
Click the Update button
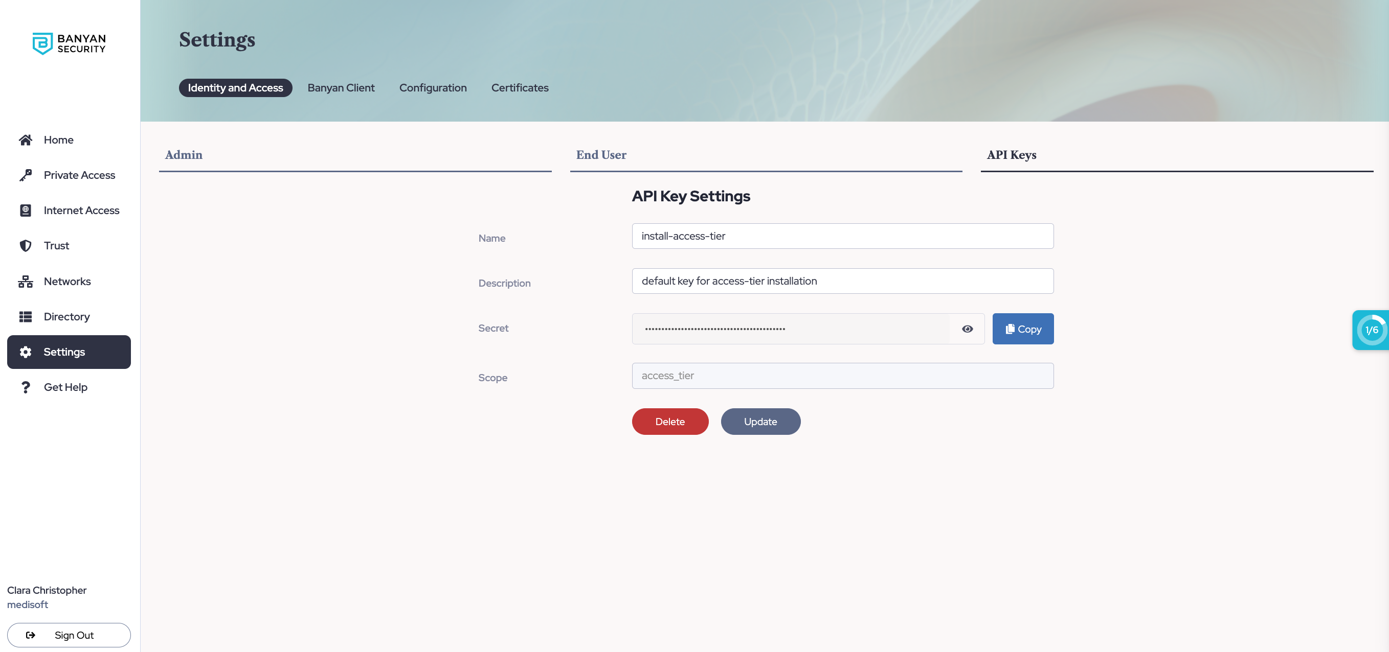coord(760,422)
